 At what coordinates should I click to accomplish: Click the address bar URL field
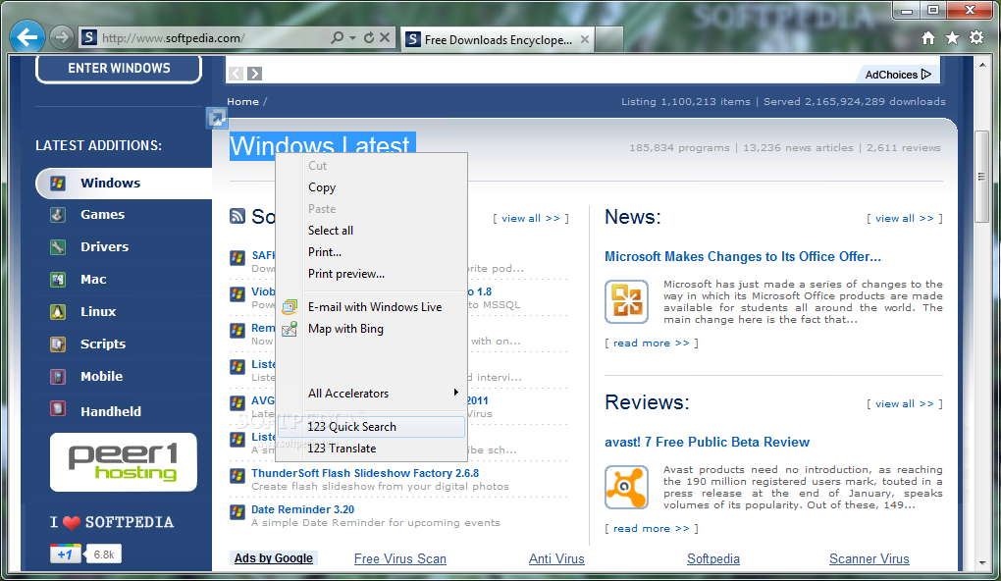(214, 37)
